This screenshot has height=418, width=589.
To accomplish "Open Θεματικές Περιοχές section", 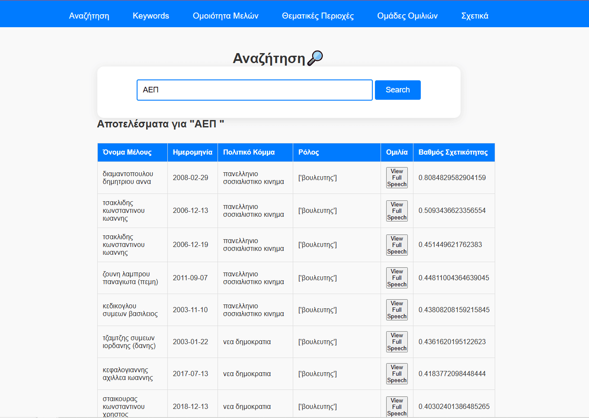I will tap(318, 16).
